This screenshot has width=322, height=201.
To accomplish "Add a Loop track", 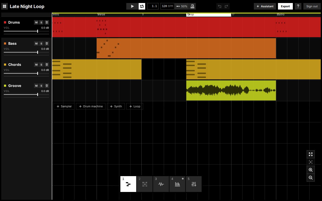I will tap(135, 106).
